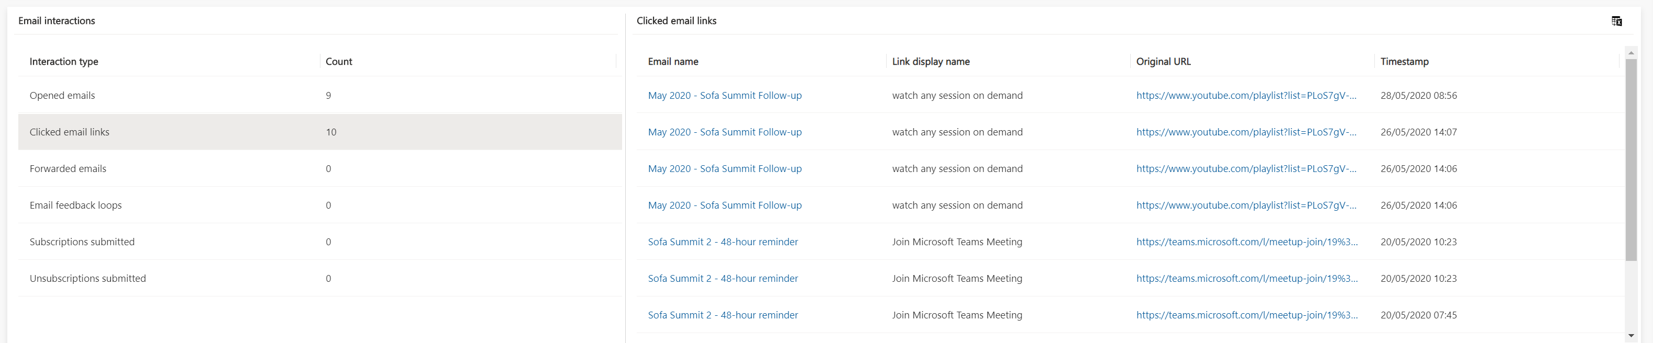The height and width of the screenshot is (343, 1653).
Task: Open Sofa Summit 2 reminder email clicked 20/05/2020 07:45
Action: coord(722,315)
